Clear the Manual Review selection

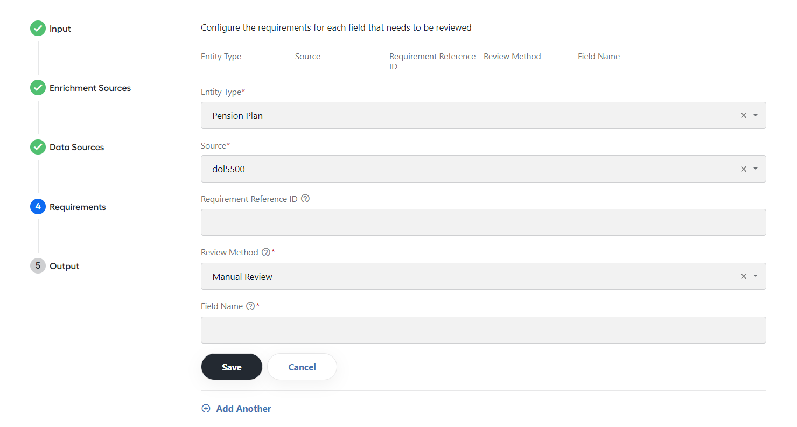(744, 276)
